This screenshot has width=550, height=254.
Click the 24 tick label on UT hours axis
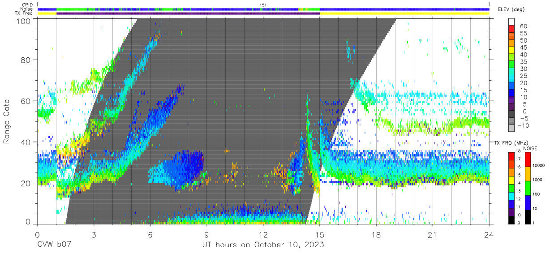pyautogui.click(x=489, y=235)
